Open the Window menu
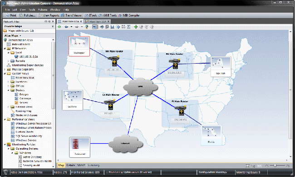This screenshot has width=295, height=177. pos(55,9)
